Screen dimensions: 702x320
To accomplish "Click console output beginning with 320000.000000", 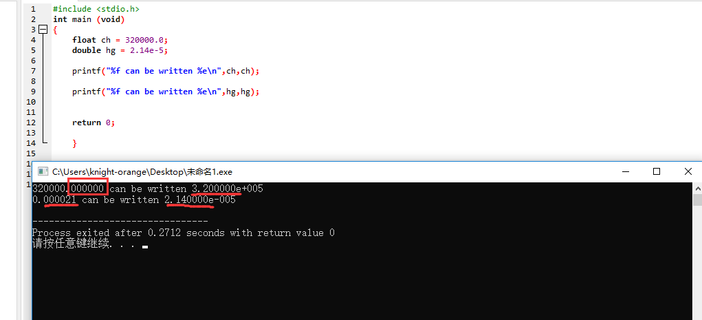I will coord(148,189).
